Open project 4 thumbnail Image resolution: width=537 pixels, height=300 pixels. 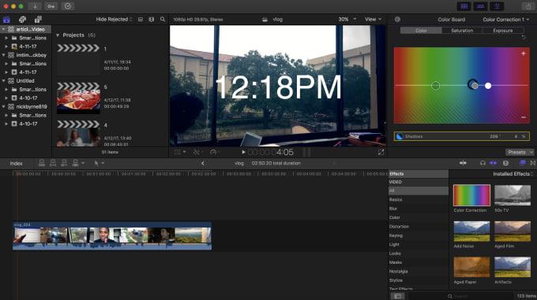(x=78, y=133)
